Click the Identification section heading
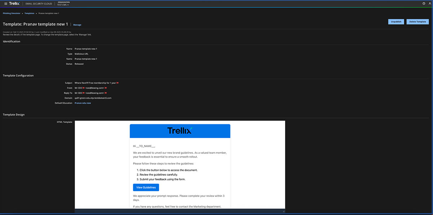 pyautogui.click(x=12, y=42)
